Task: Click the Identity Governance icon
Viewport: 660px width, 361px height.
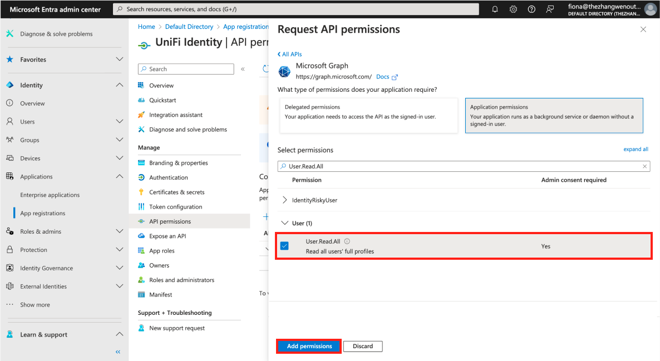Action: tap(9, 268)
